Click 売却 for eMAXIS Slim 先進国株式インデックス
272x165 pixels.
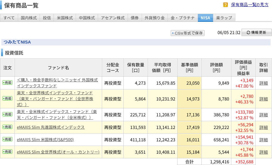tap(8, 127)
